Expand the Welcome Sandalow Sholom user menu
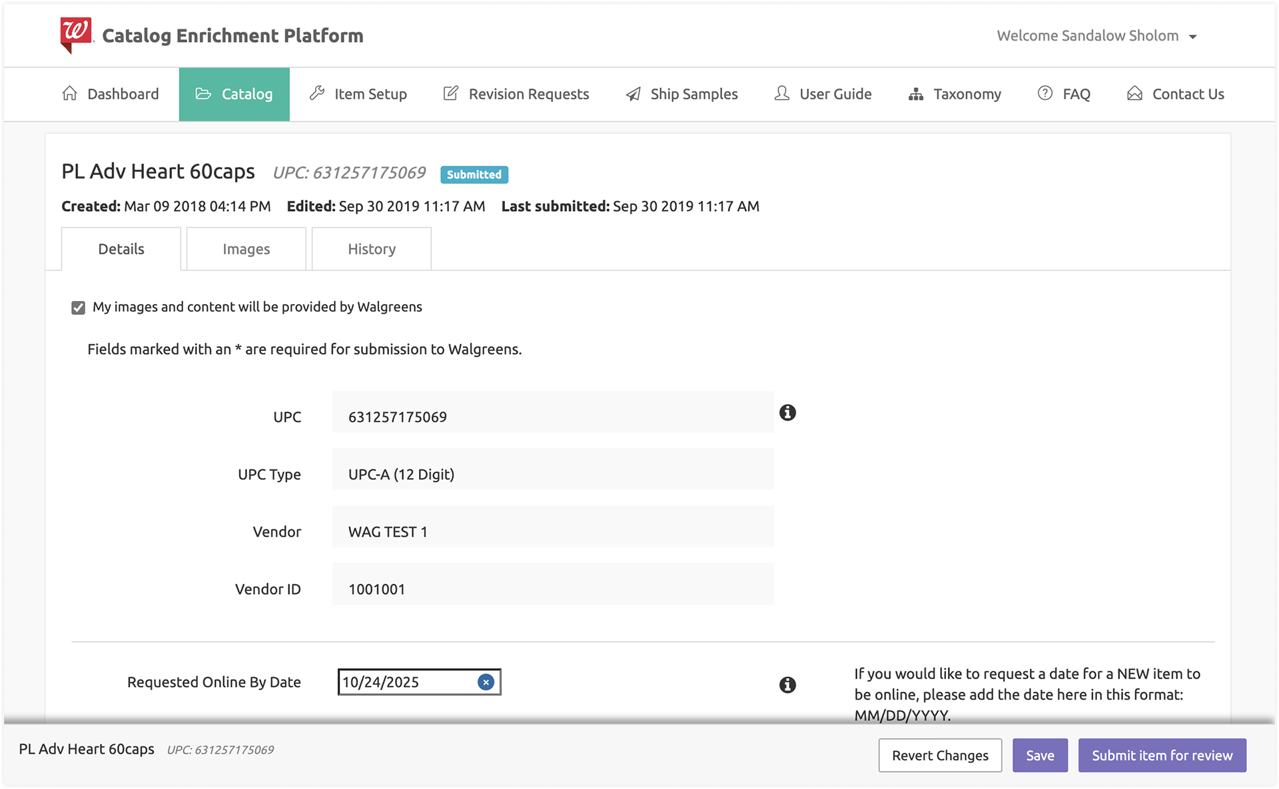 [1096, 36]
